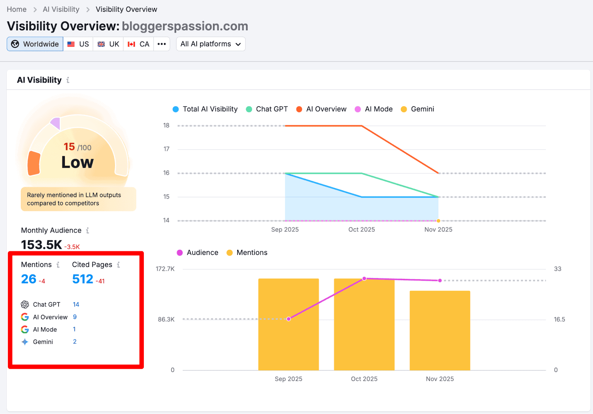Click the info icon next to Mentions

tap(58, 265)
